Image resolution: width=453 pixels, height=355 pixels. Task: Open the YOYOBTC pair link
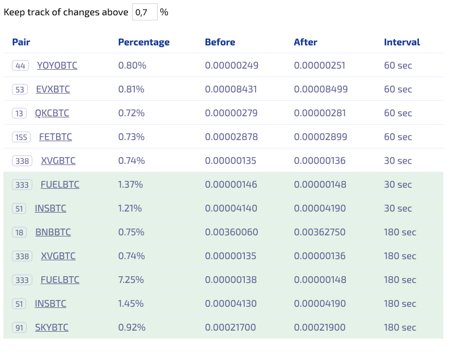point(57,66)
